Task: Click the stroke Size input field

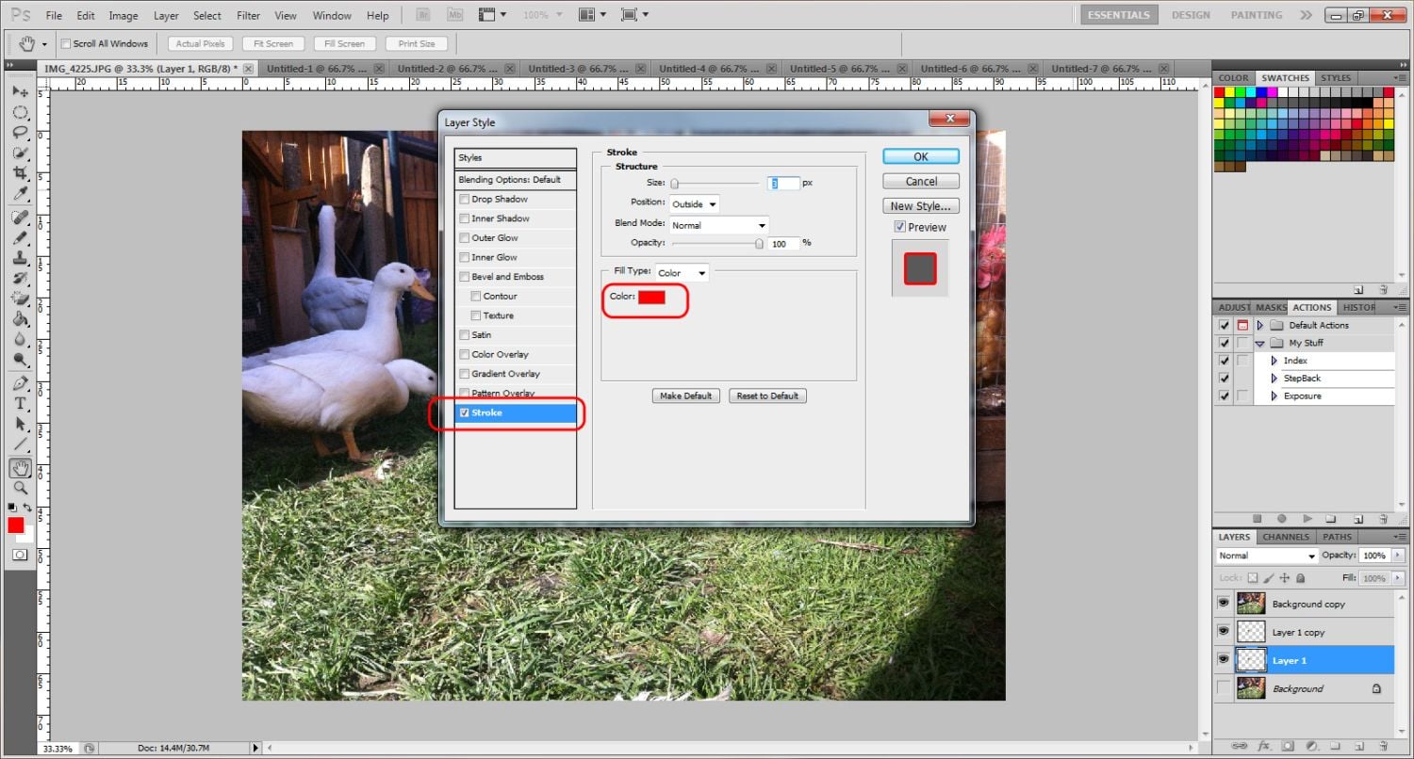Action: click(x=783, y=184)
